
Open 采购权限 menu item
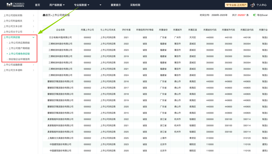[135, 5]
